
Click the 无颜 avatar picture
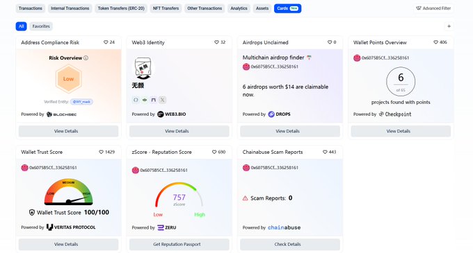143,69
